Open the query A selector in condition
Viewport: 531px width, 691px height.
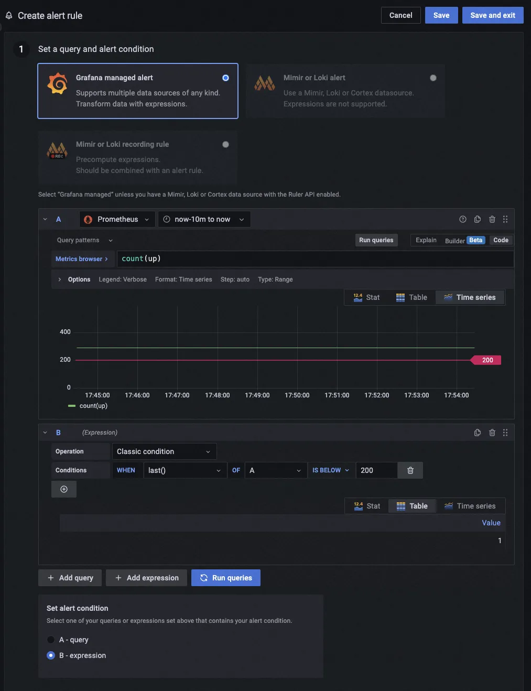(276, 470)
